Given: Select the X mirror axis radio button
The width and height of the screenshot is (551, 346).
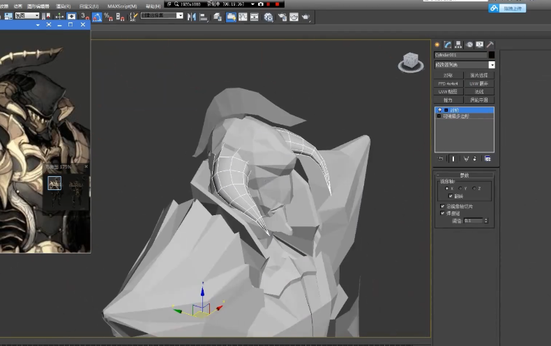Looking at the screenshot, I should [448, 189].
